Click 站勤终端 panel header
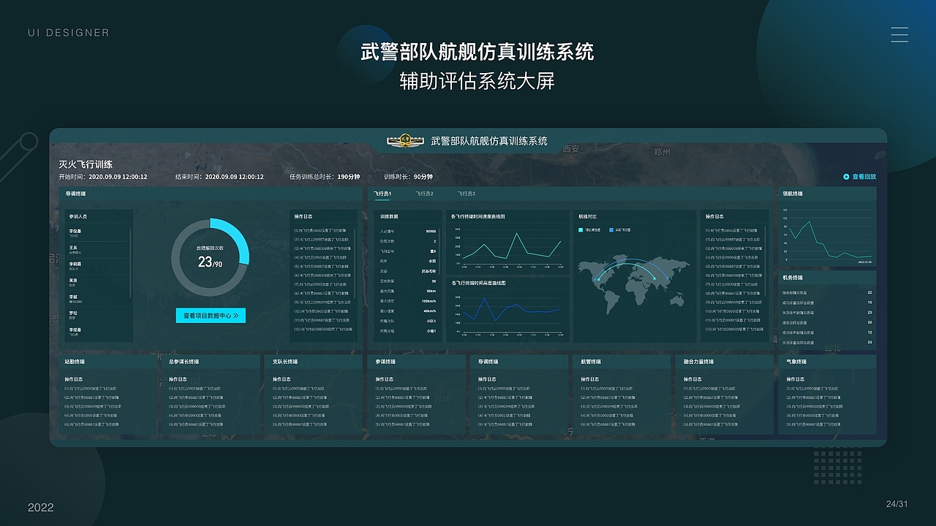This screenshot has width=936, height=526. pos(107,362)
